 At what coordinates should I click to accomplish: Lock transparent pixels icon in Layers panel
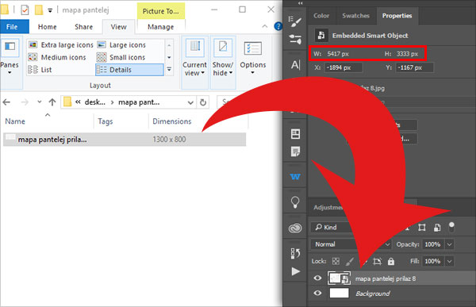[336, 261]
